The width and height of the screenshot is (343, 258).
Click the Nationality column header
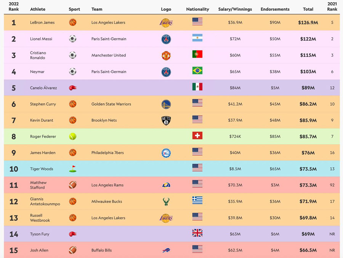[197, 9]
